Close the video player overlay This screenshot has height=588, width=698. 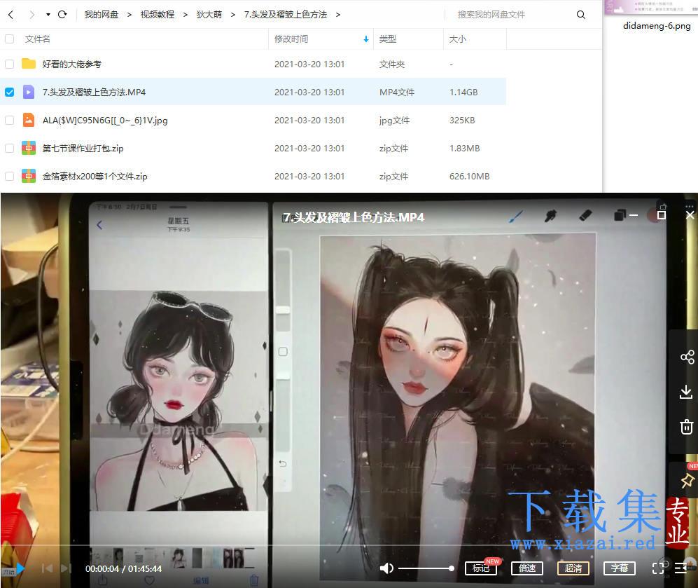click(x=690, y=215)
